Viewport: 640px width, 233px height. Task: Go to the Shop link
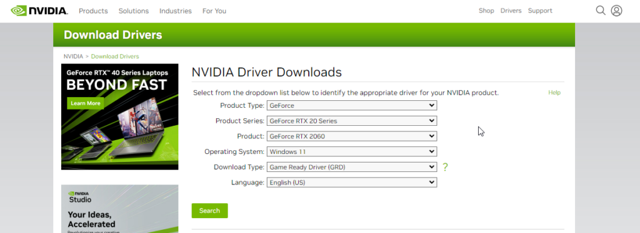tap(486, 11)
